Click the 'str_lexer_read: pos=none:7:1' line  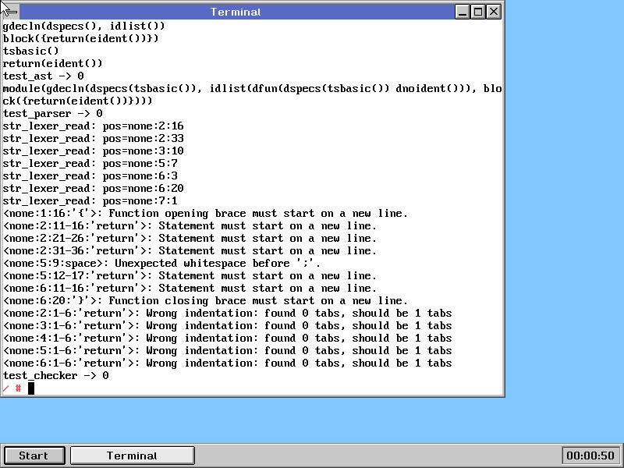click(x=90, y=200)
